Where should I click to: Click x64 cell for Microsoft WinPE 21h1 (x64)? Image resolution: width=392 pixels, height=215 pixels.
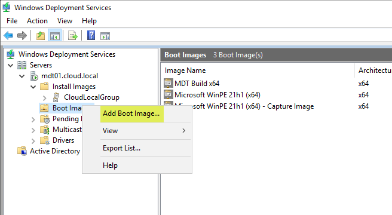[x=363, y=95]
